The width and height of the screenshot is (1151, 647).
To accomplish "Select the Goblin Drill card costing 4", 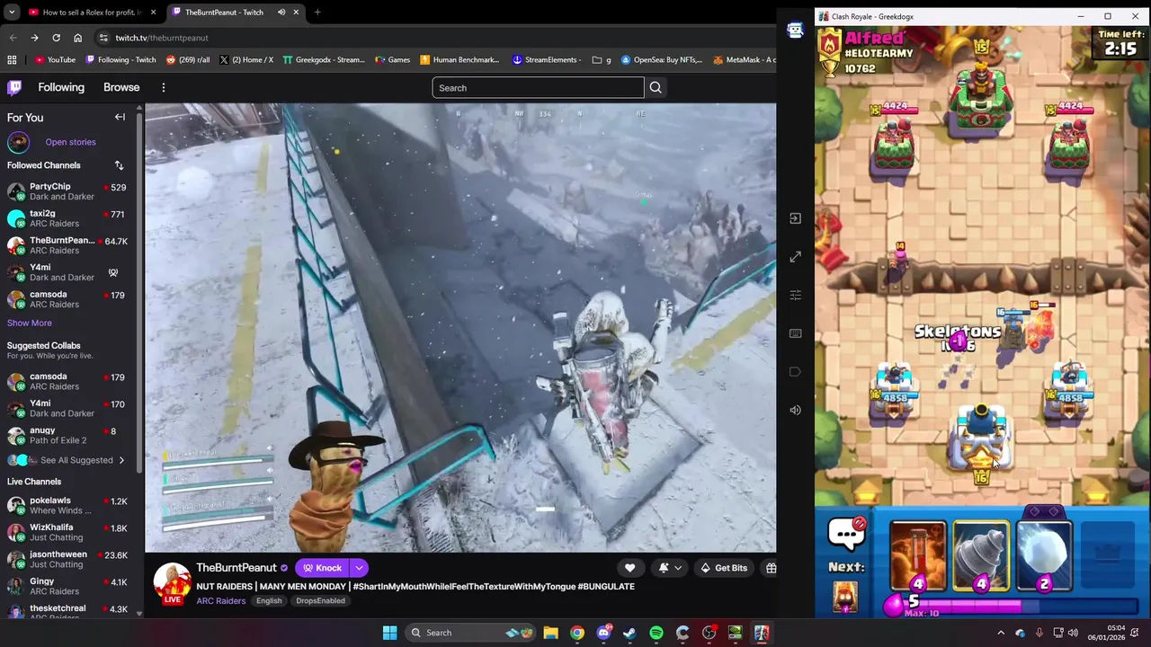I will pos(981,557).
